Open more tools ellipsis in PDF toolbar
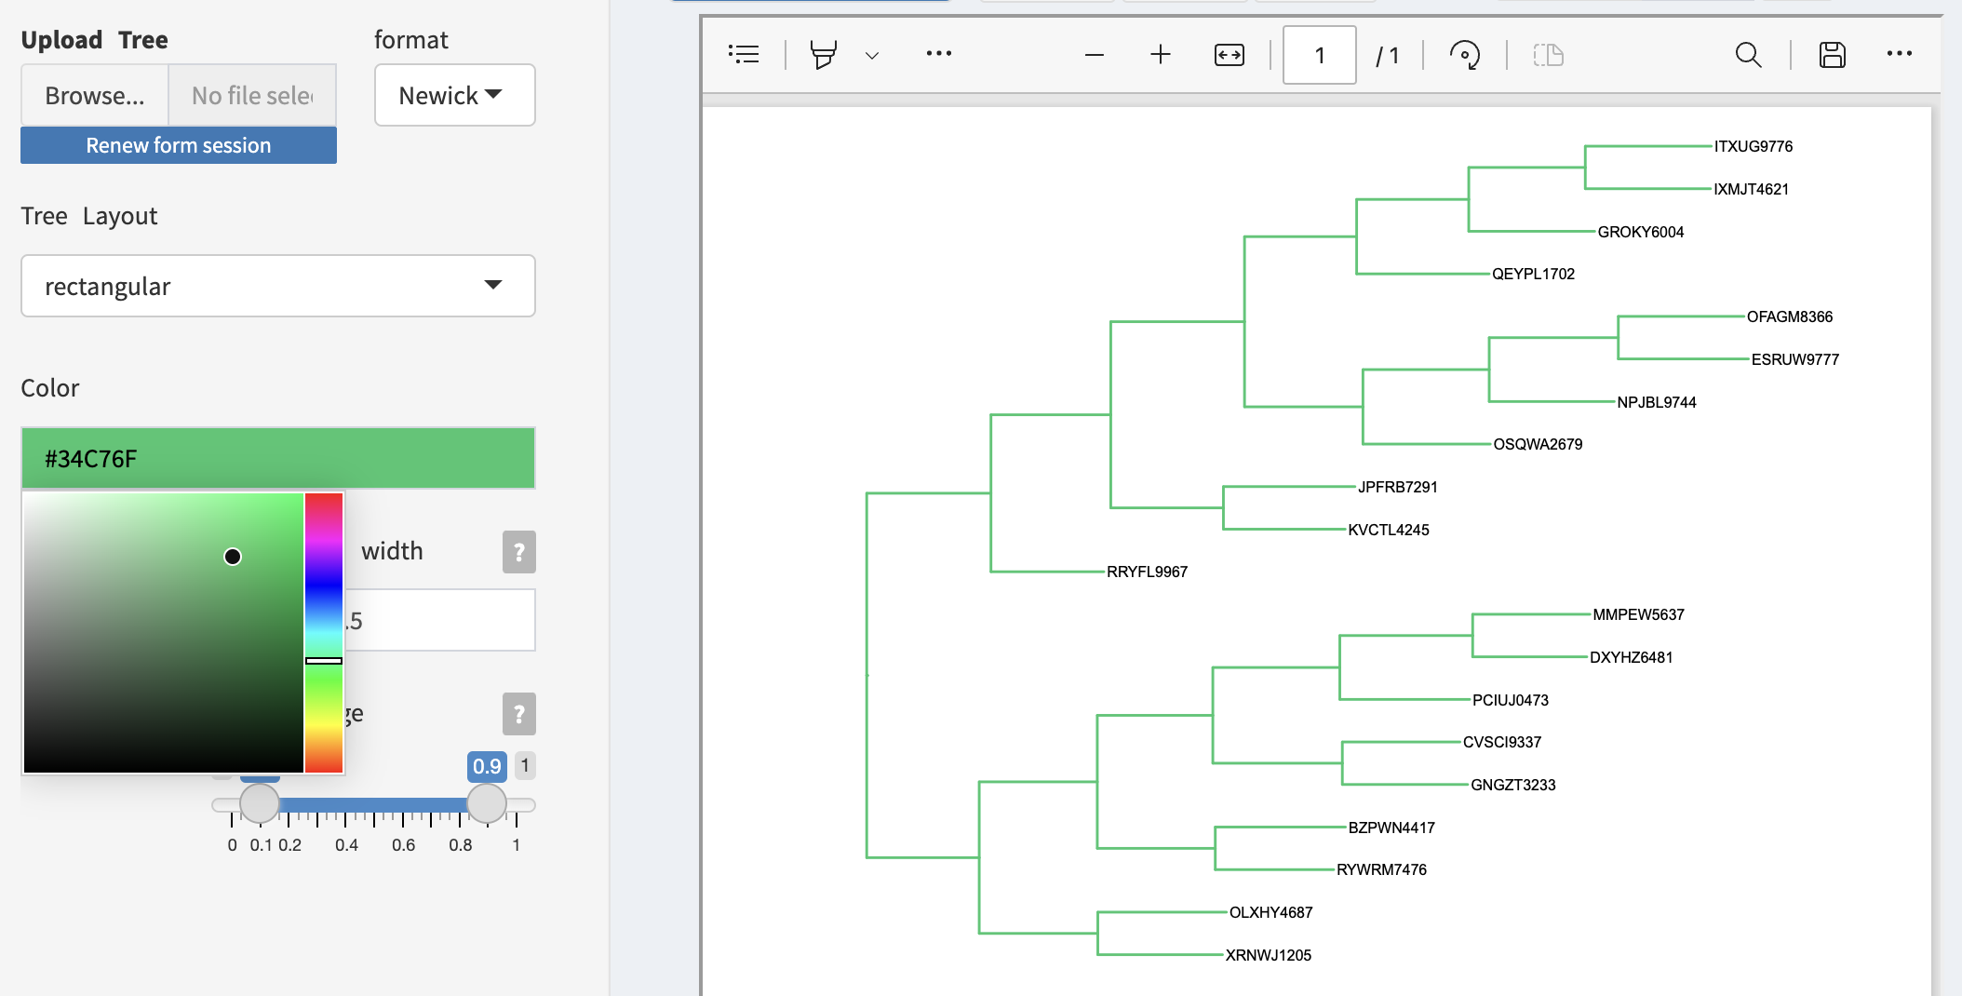The width and height of the screenshot is (1962, 996). click(938, 54)
